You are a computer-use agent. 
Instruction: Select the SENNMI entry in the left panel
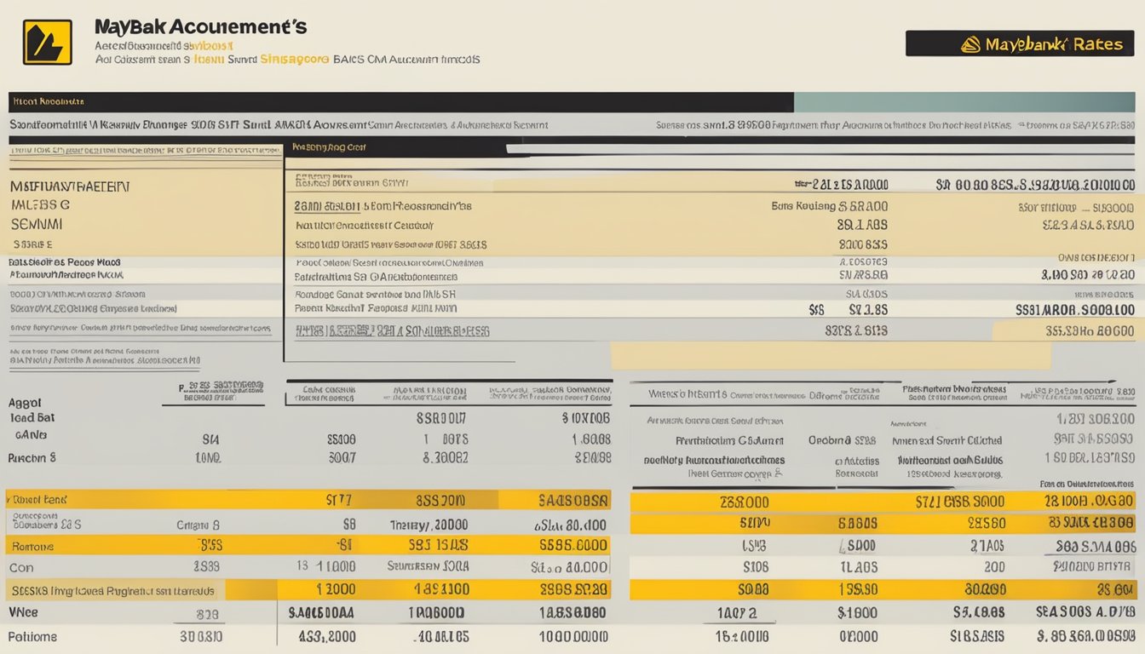37,225
